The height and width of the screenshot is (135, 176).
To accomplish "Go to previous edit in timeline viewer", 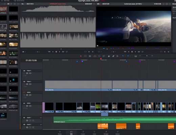I will click(125, 52).
